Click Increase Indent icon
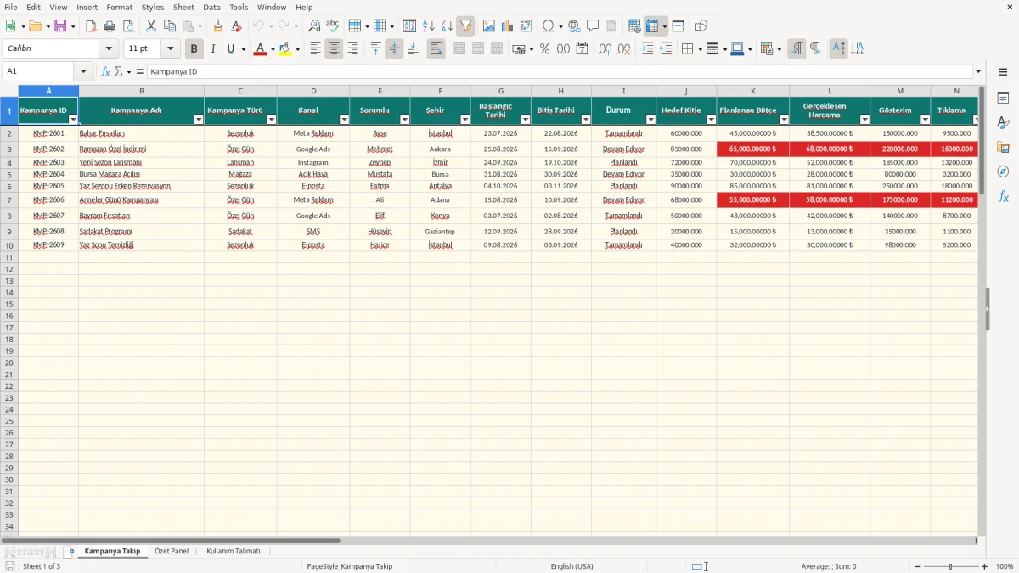The image size is (1019, 573). 647,49
